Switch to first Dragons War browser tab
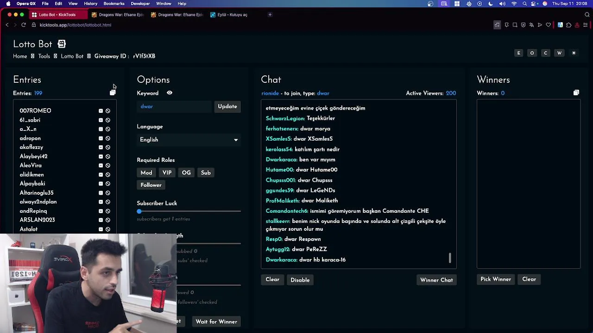Screen dimensions: 593x333 click(117, 15)
